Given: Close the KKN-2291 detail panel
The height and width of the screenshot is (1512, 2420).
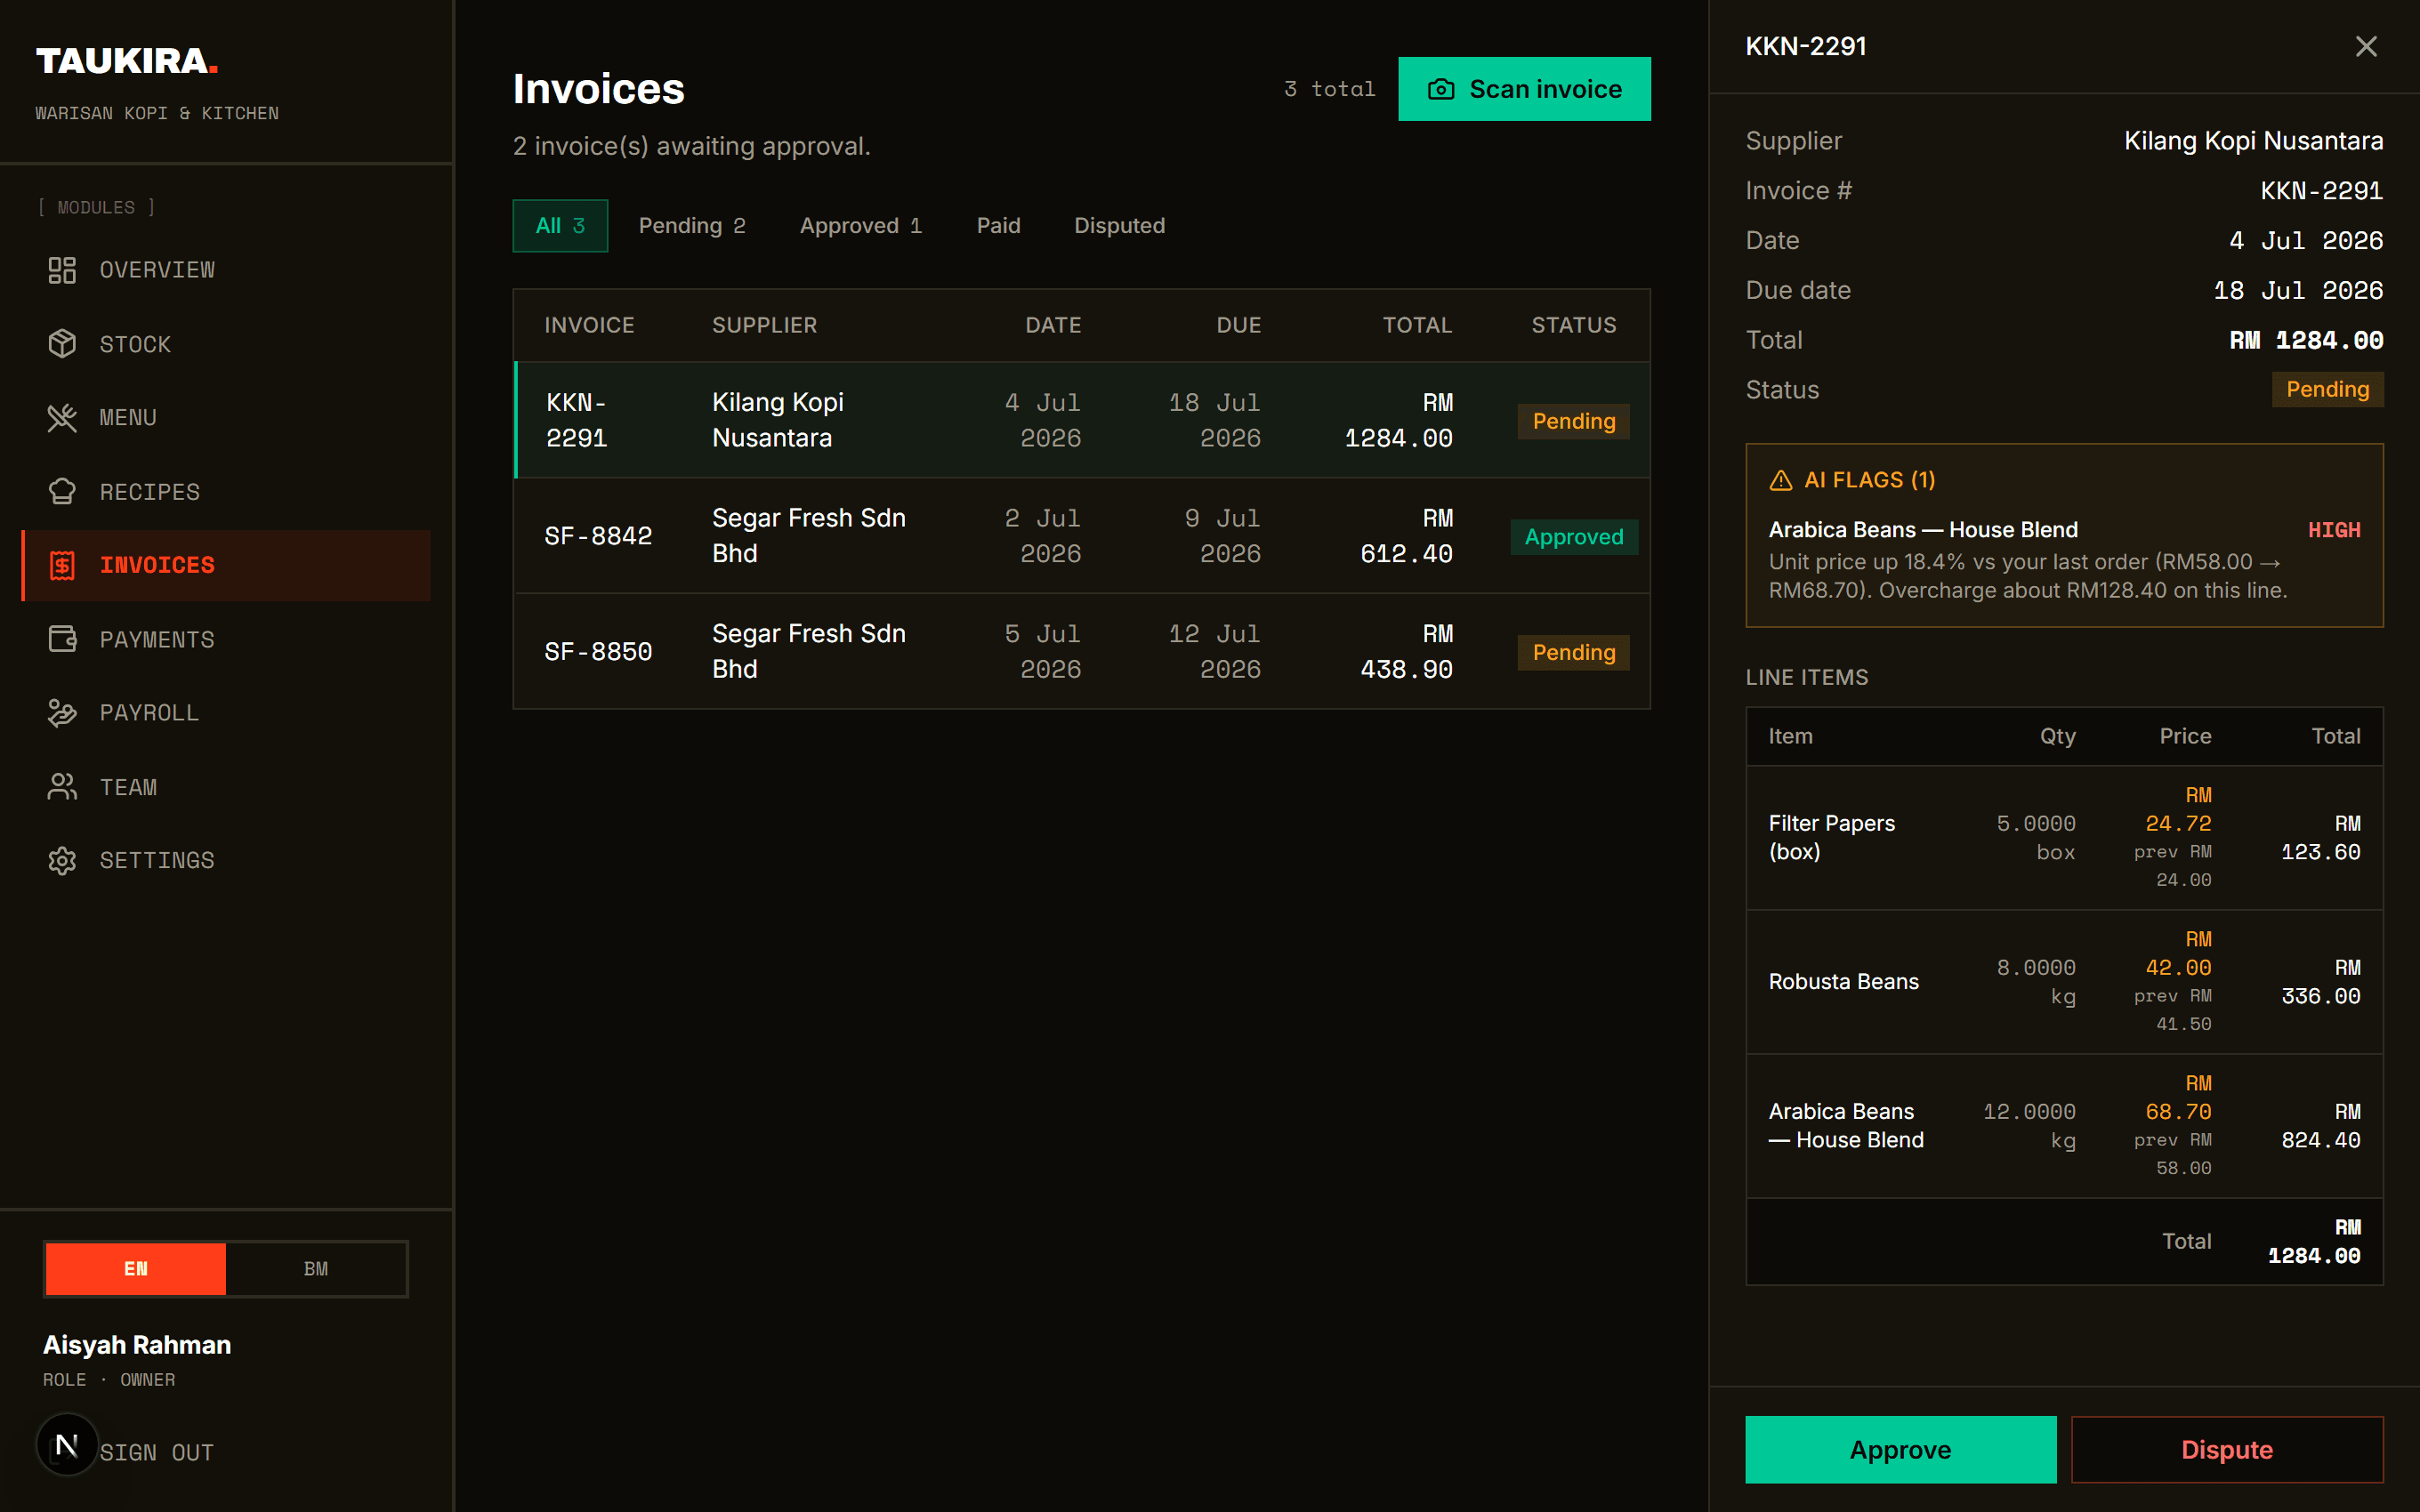Looking at the screenshot, I should point(2366,46).
